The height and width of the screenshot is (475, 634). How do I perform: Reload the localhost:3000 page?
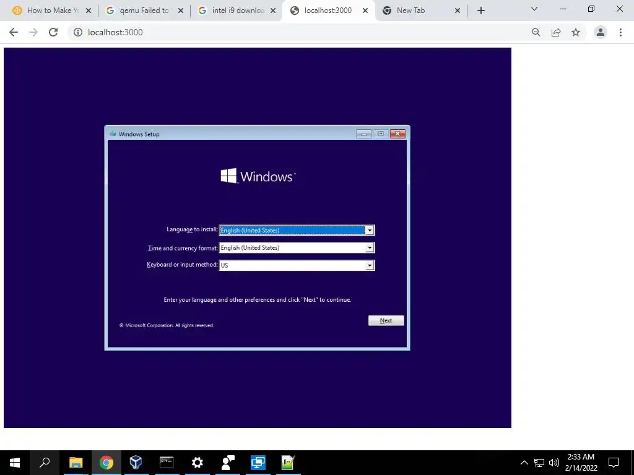[x=53, y=32]
